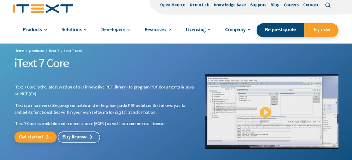
Task: Open the Licensing dropdown menu
Action: tap(198, 29)
